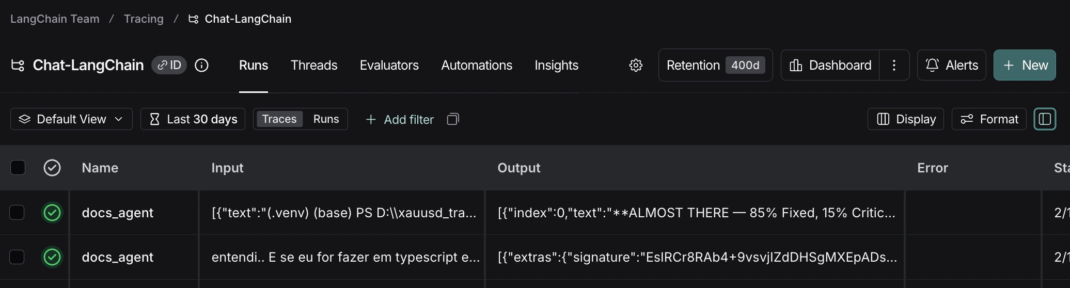
Task: Open the Evaluators tab
Action: tap(389, 65)
